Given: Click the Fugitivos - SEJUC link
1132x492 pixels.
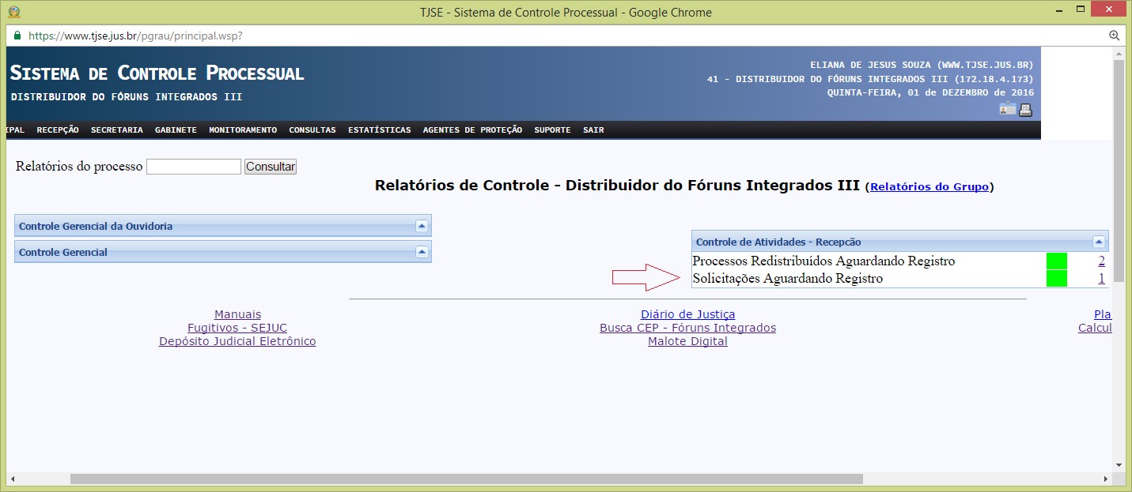Looking at the screenshot, I should [x=237, y=328].
